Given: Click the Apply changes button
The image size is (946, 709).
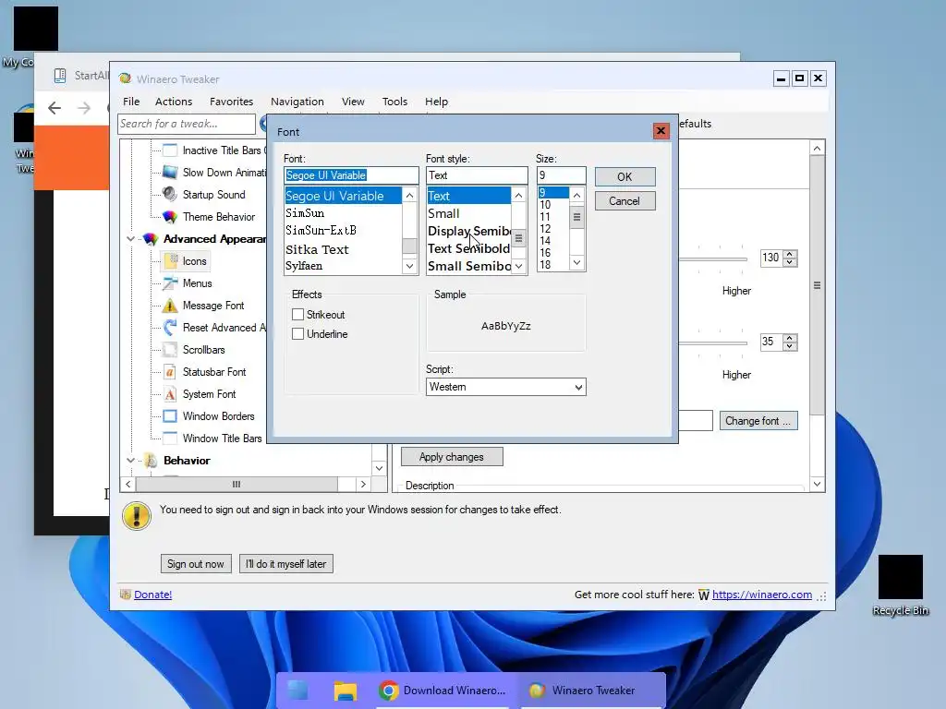Looking at the screenshot, I should coord(451,457).
